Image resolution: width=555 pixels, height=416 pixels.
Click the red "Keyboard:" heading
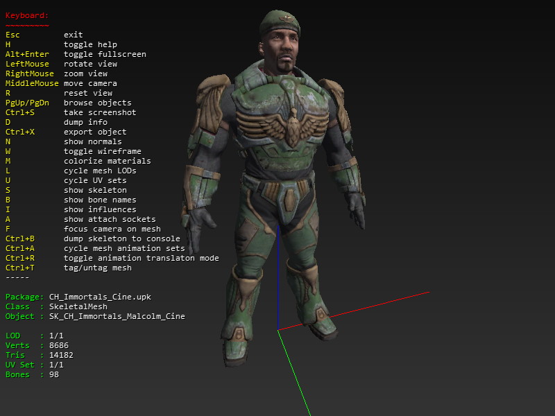pos(27,15)
